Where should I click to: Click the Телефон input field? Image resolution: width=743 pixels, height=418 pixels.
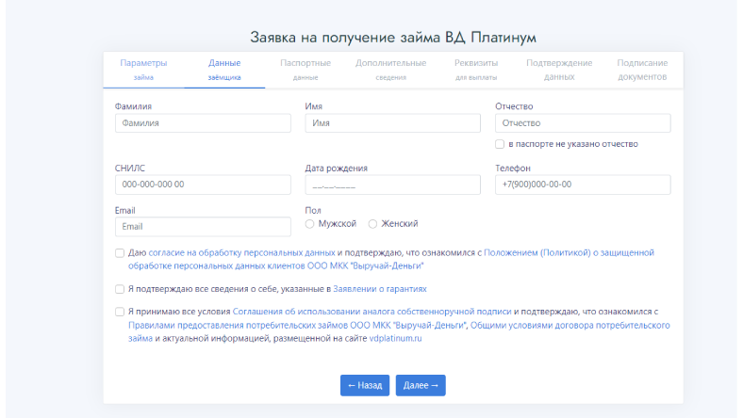[x=583, y=185]
